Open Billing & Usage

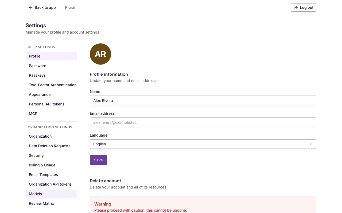click(x=51, y=165)
